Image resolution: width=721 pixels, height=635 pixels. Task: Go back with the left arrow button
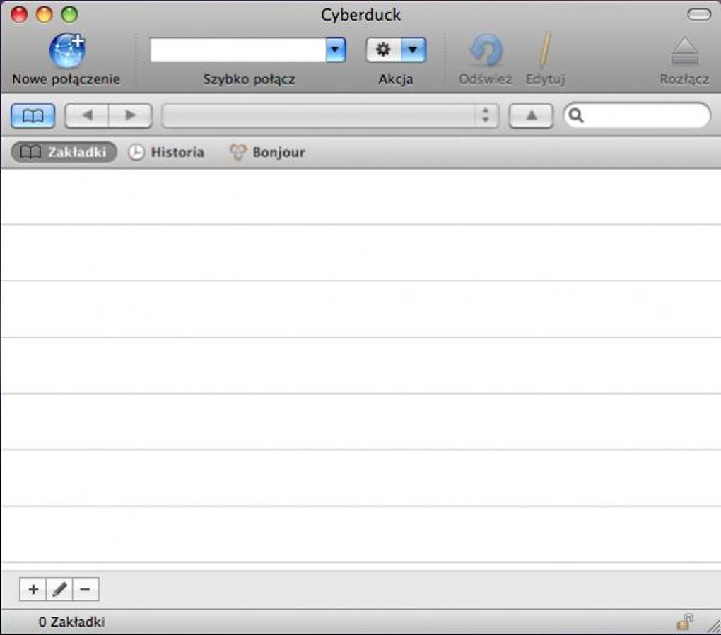(x=87, y=115)
